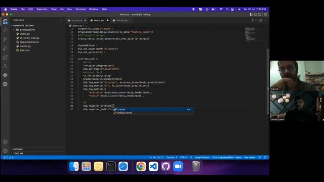The height and width of the screenshot is (182, 324).
Task: Open the Terminal menu
Action: click(80, 9)
